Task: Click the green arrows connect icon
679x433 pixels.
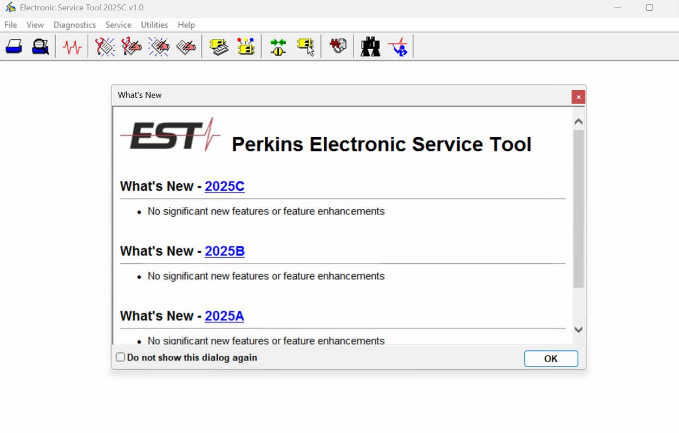Action: pos(278,47)
